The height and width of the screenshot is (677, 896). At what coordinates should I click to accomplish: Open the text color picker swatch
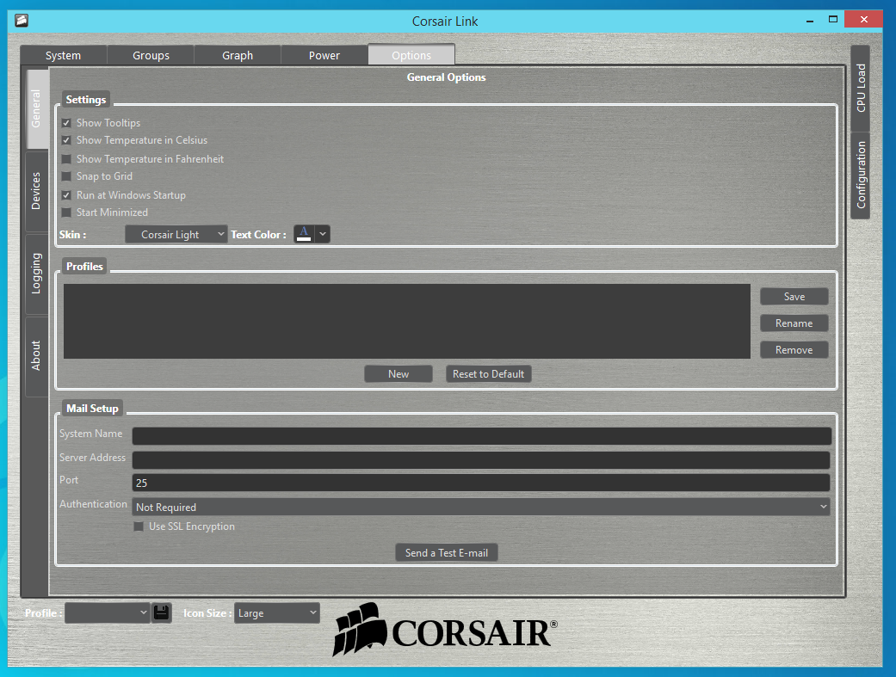click(x=304, y=234)
